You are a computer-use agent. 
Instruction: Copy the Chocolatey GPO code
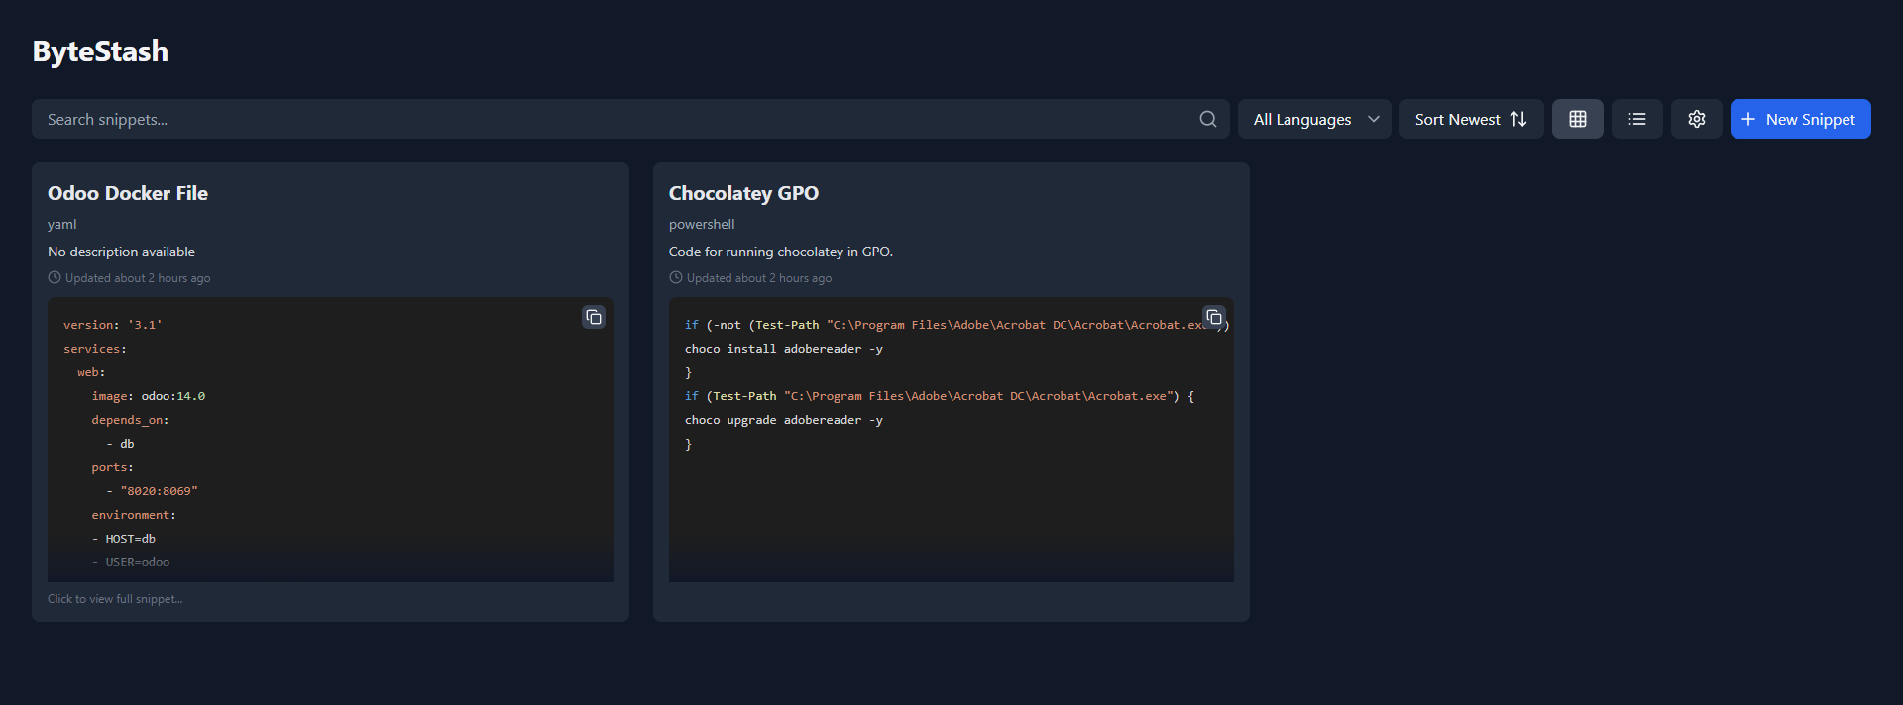click(1214, 317)
